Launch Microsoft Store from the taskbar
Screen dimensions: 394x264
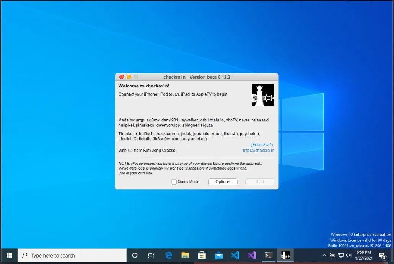click(202, 255)
